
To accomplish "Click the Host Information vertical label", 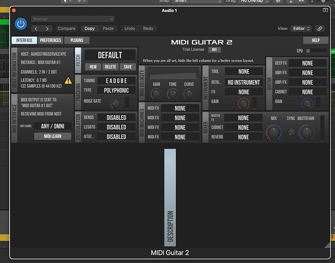I will pyautogui.click(x=14, y=70).
